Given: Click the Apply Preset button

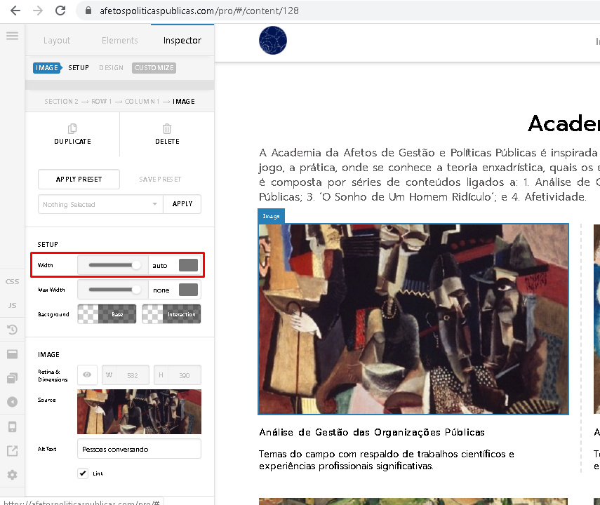Looking at the screenshot, I should tap(79, 179).
